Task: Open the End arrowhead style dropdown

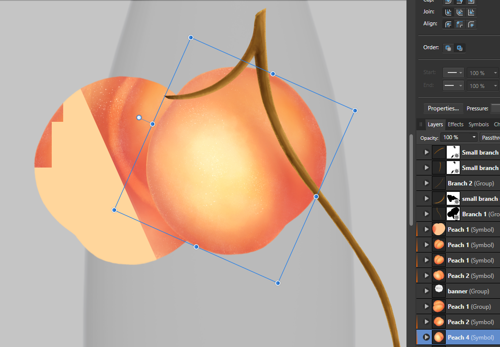Action: click(x=453, y=86)
